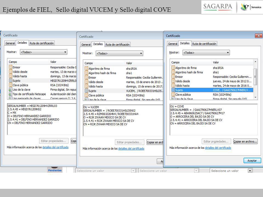Open Ruta de certificación tab in right window
Viewport: 263px width, 197px height.
point(204,44)
